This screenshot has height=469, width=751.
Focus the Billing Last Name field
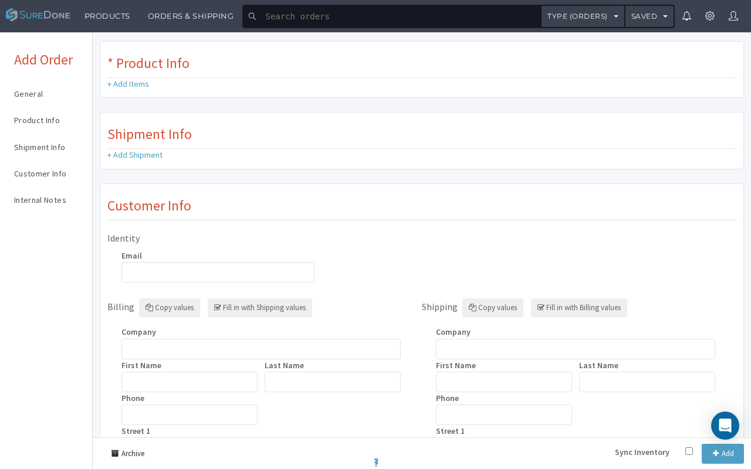(x=333, y=382)
